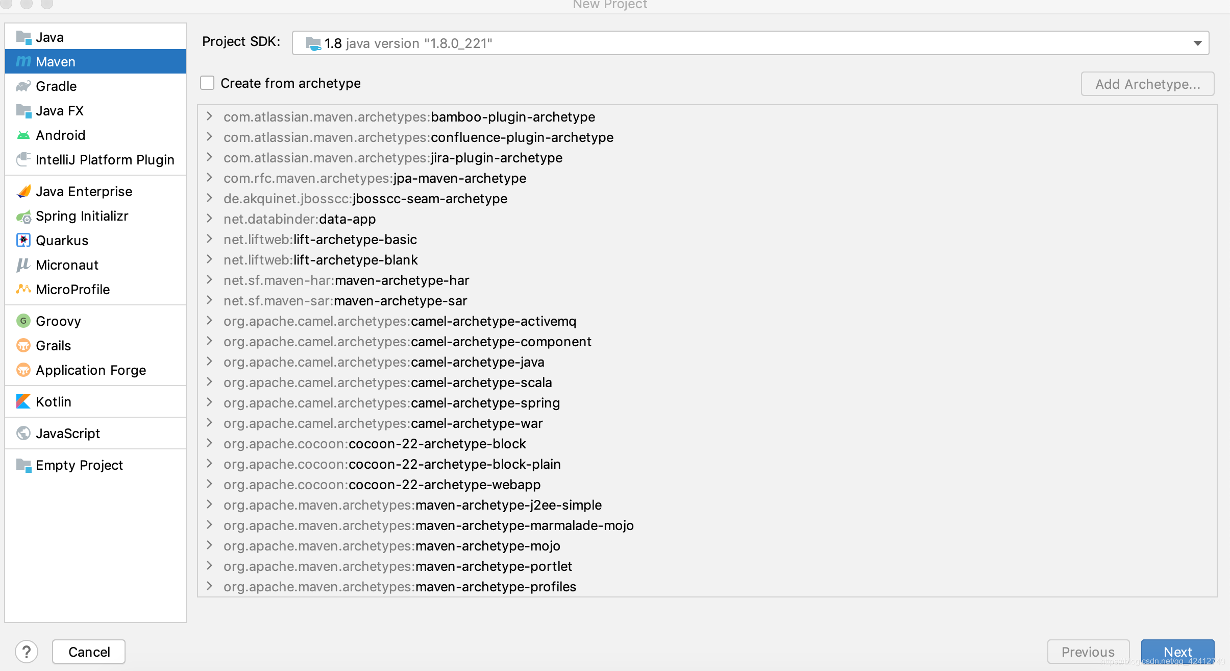Viewport: 1230px width, 671px height.
Task: Select maven-archetype-profiles row
Action: [707, 587]
